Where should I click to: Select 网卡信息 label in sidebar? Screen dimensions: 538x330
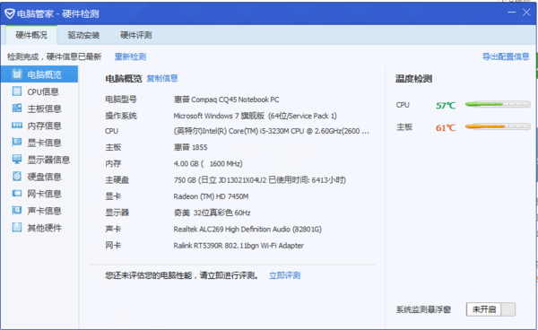[x=45, y=194]
